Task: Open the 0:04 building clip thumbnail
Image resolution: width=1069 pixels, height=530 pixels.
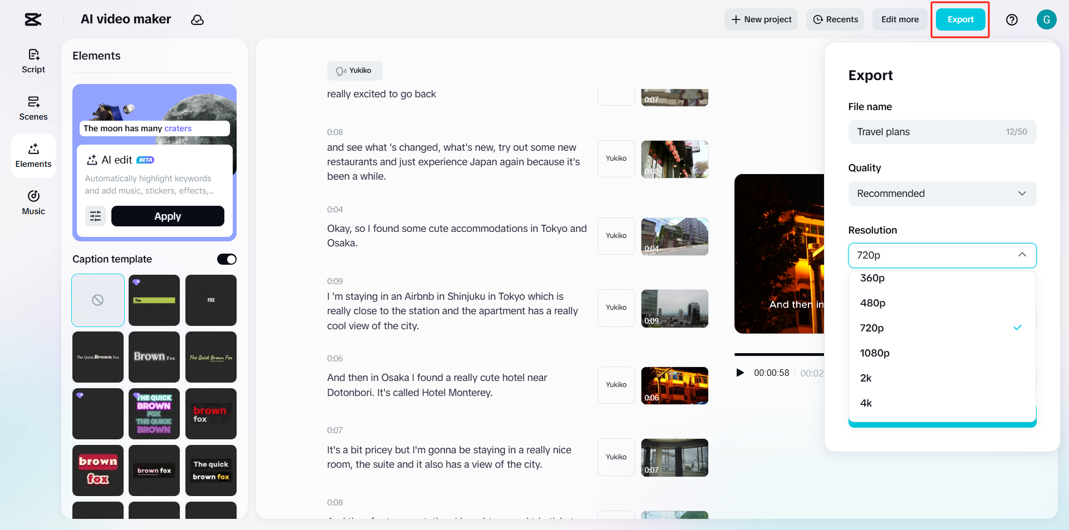Action: coord(675,236)
